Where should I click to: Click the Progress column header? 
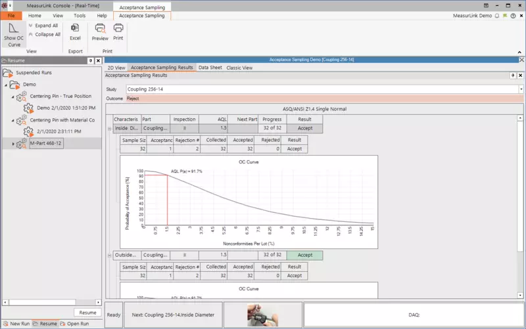click(272, 120)
